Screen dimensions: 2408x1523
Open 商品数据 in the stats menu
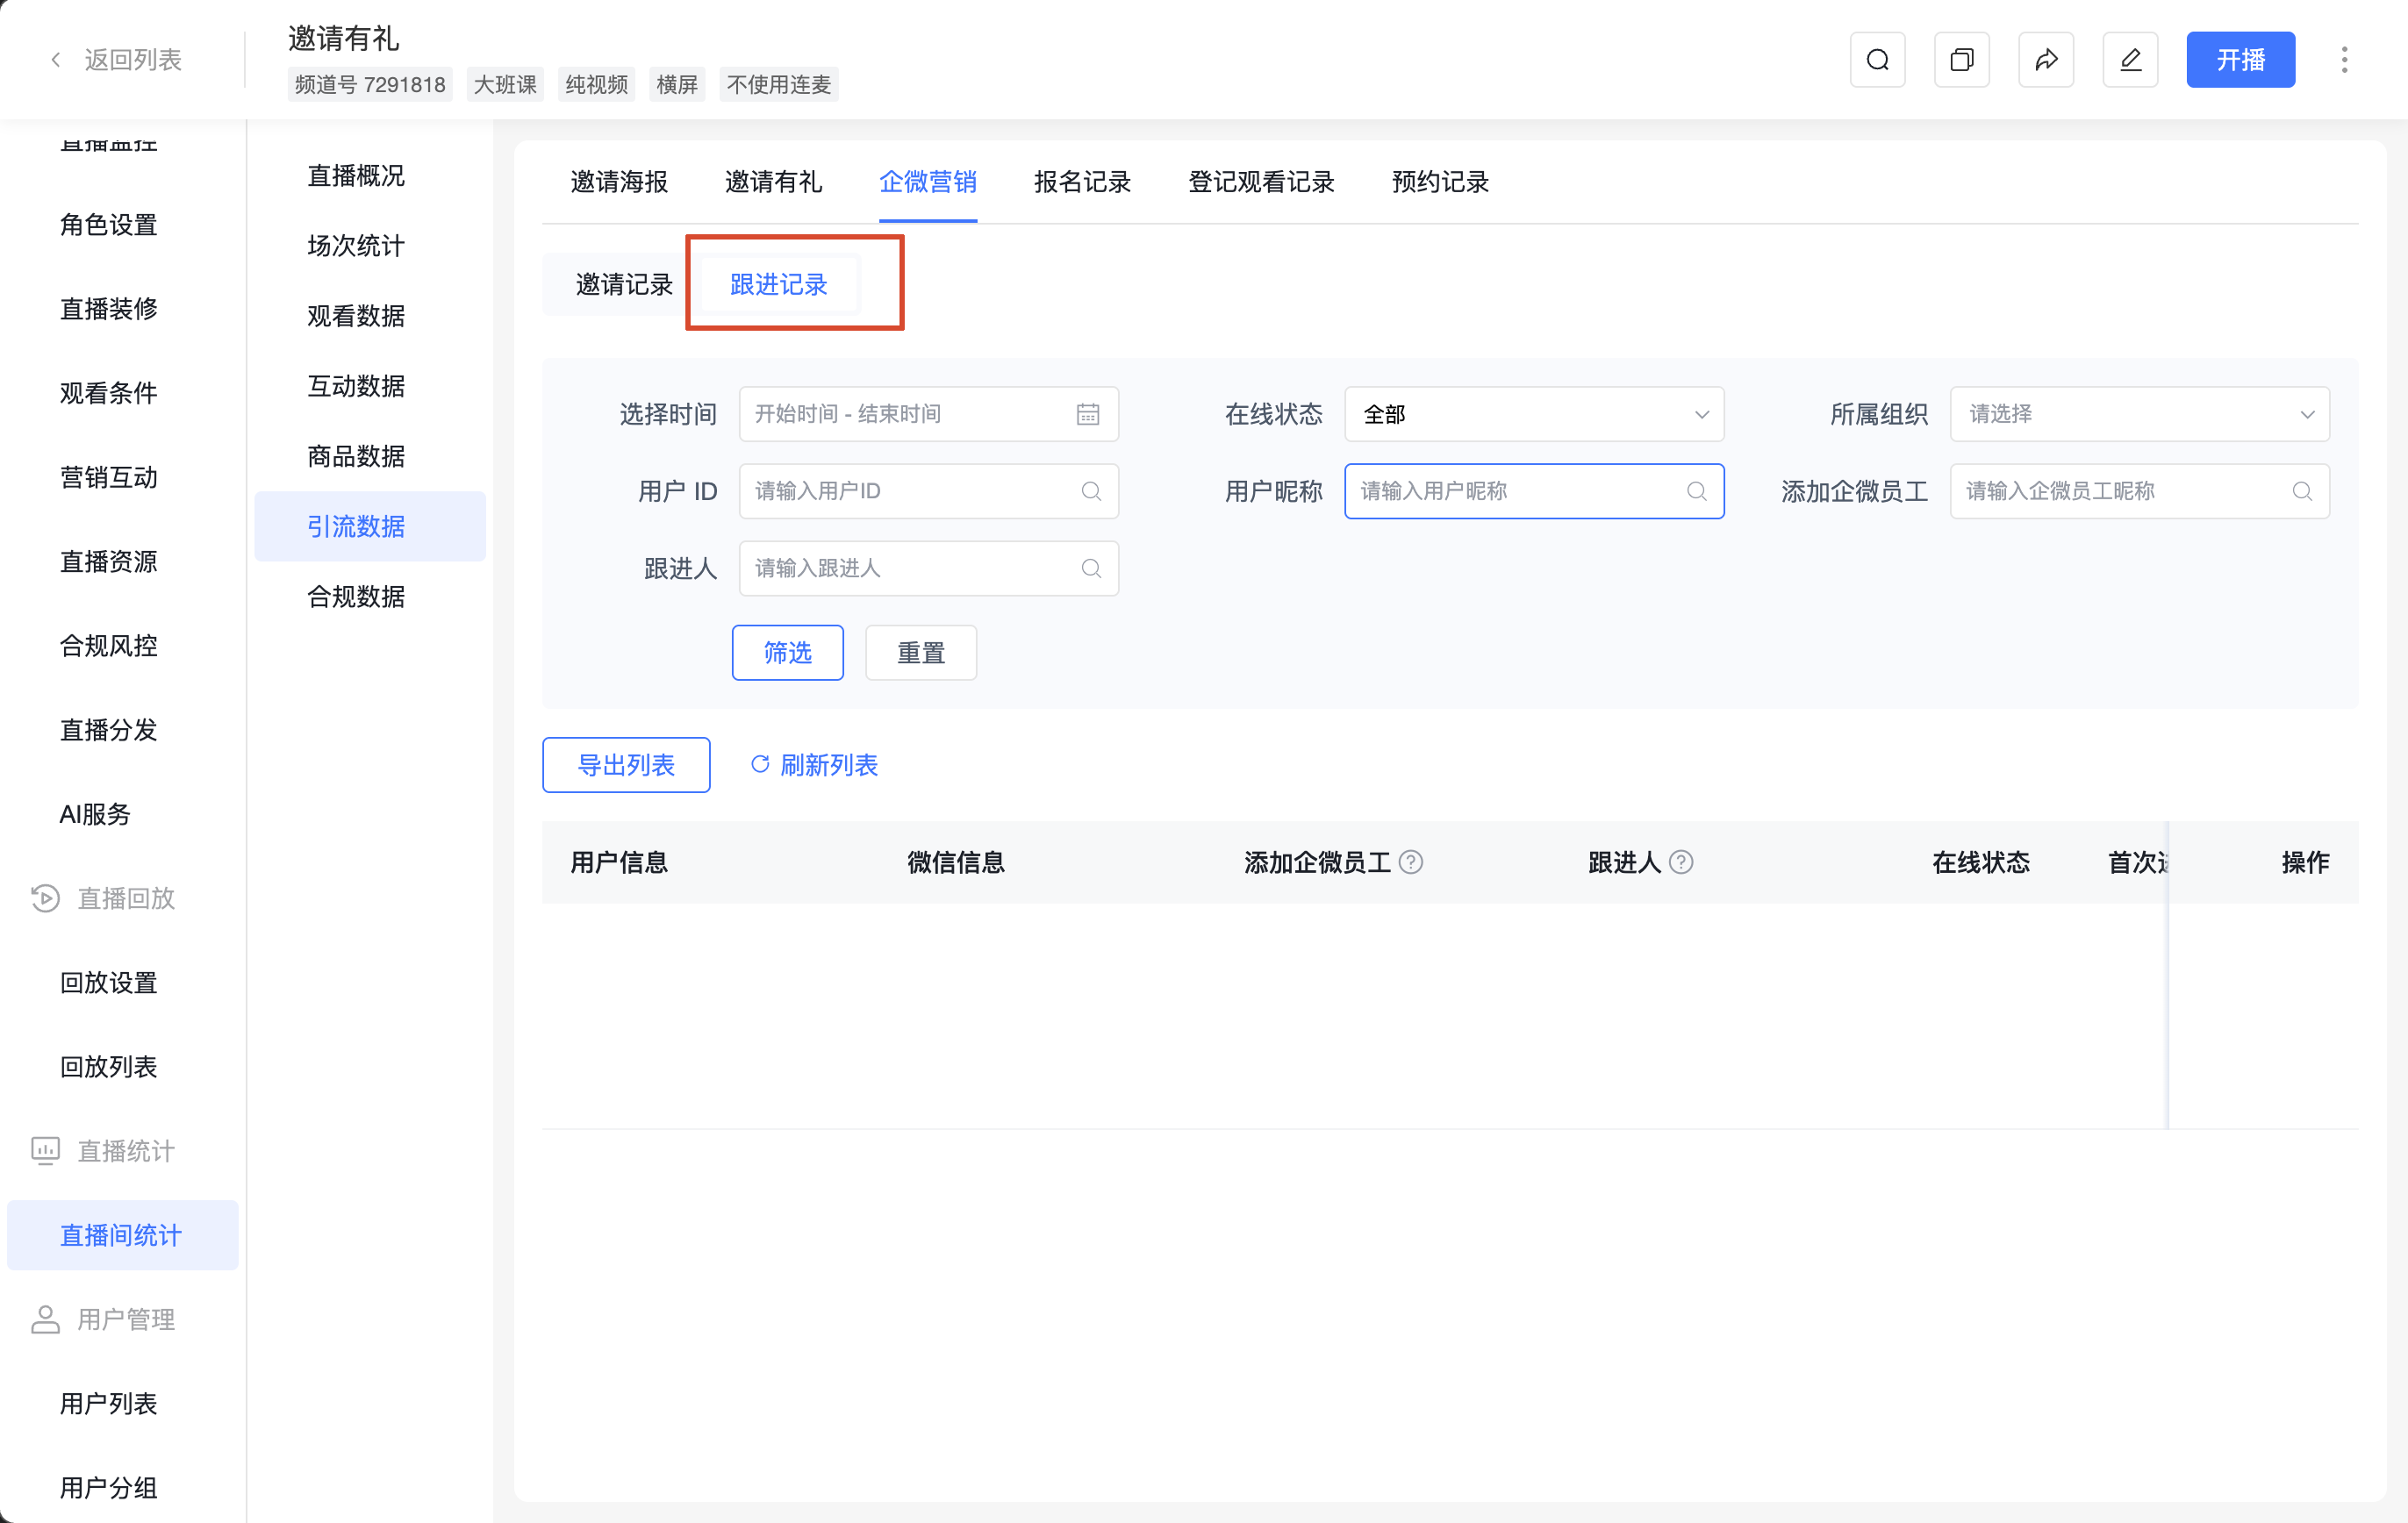click(356, 456)
